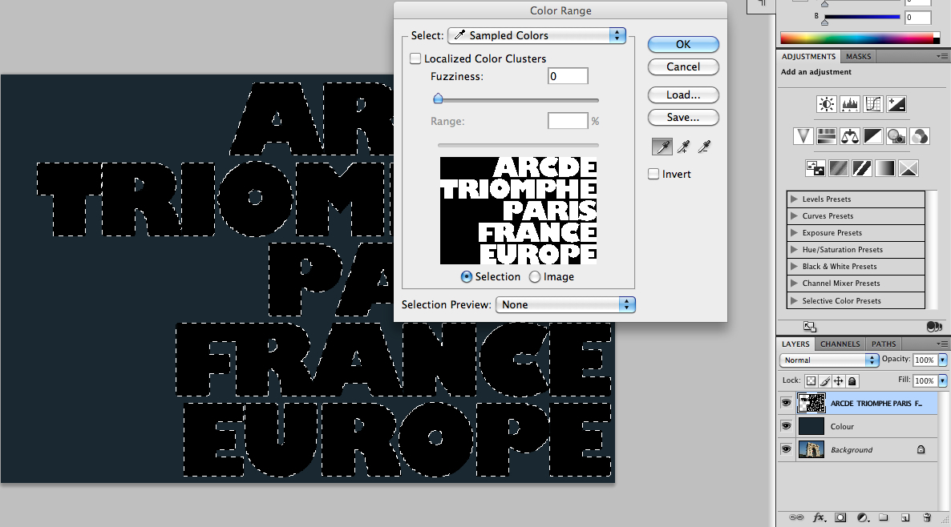This screenshot has width=951, height=527.
Task: Hide the Colour layer
Action: [786, 426]
